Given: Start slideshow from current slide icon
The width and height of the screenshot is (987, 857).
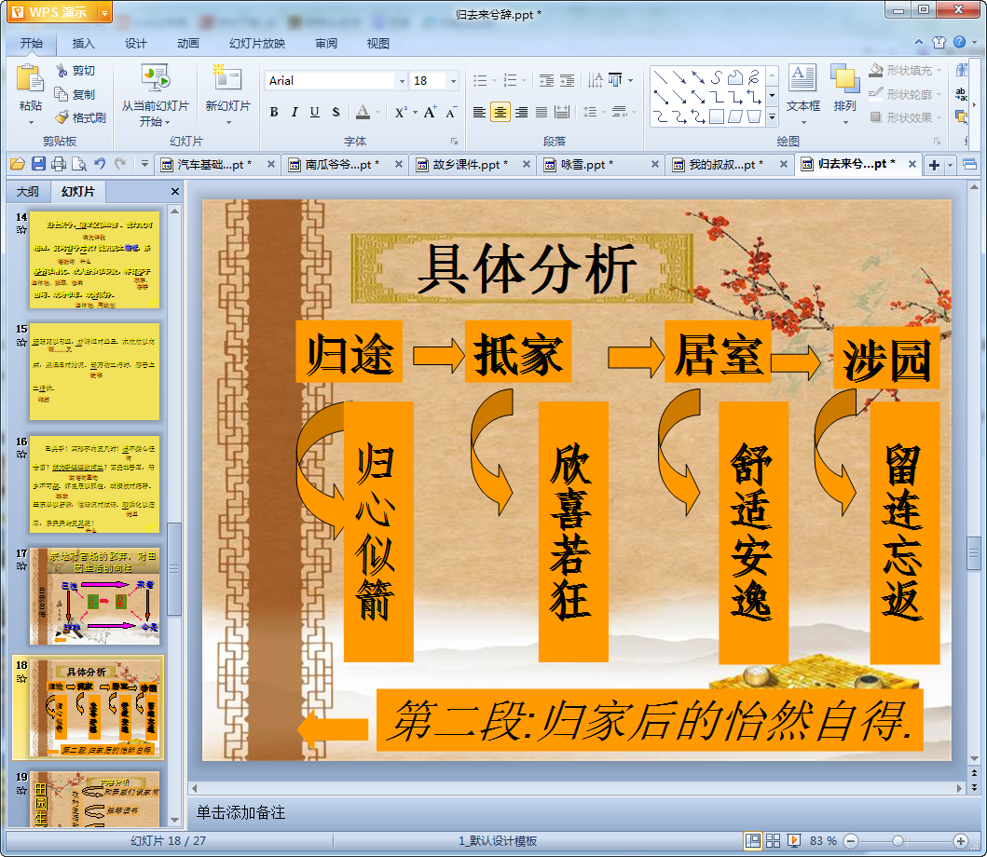Looking at the screenshot, I should click(x=156, y=78).
